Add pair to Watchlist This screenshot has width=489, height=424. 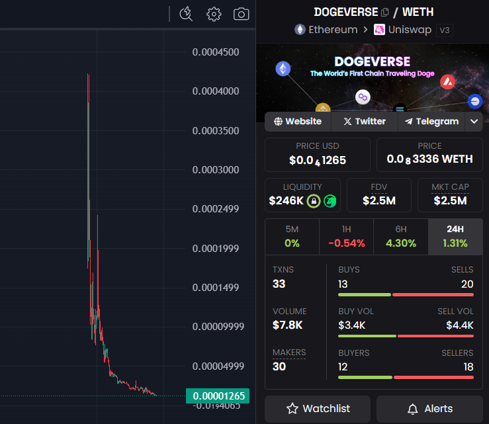[318, 409]
